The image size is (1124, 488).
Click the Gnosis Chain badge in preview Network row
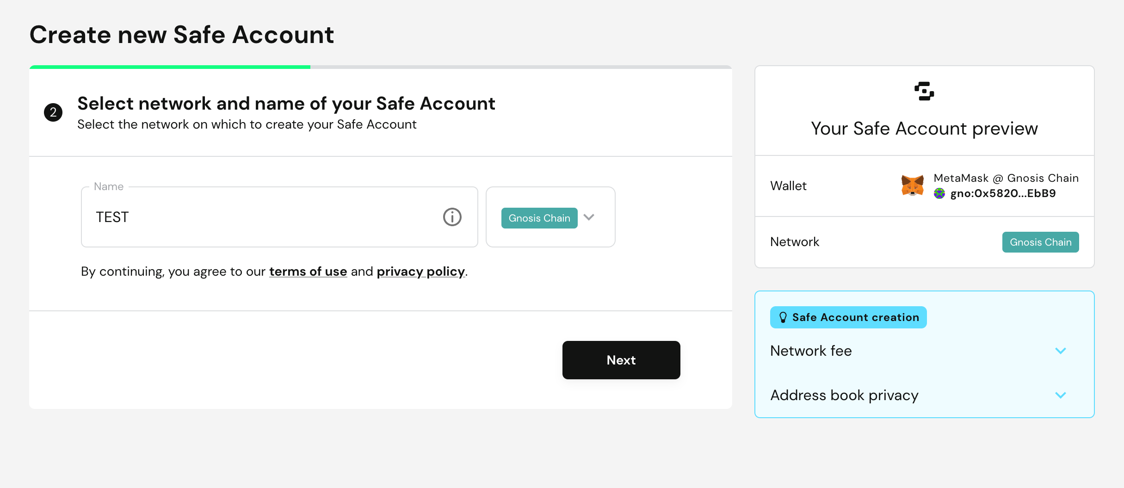1040,242
